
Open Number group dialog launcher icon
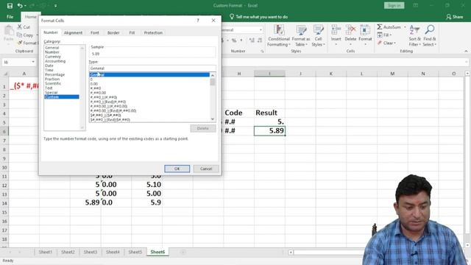(x=262, y=52)
